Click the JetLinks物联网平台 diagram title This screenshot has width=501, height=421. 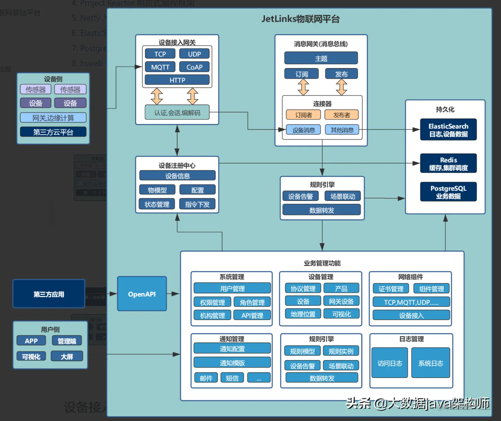point(301,19)
